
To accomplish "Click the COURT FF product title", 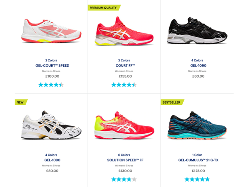I will click(x=125, y=66).
